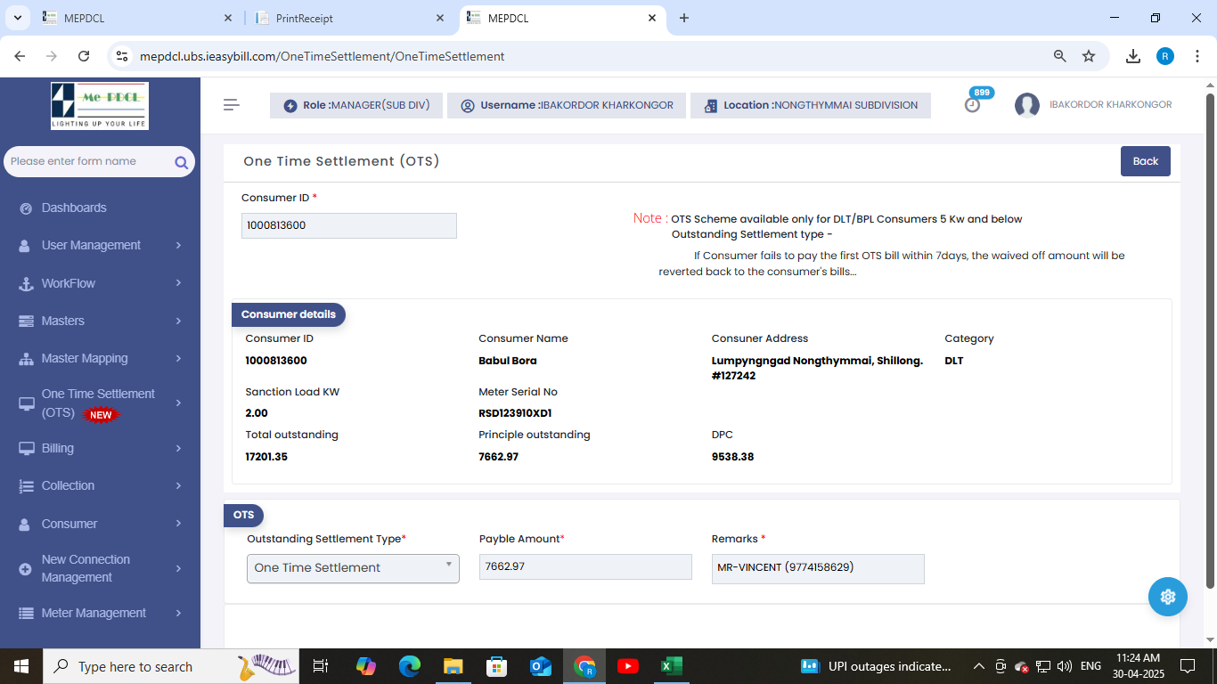Click the user avatar profile icon
This screenshot has width=1217, height=684.
(1027, 105)
